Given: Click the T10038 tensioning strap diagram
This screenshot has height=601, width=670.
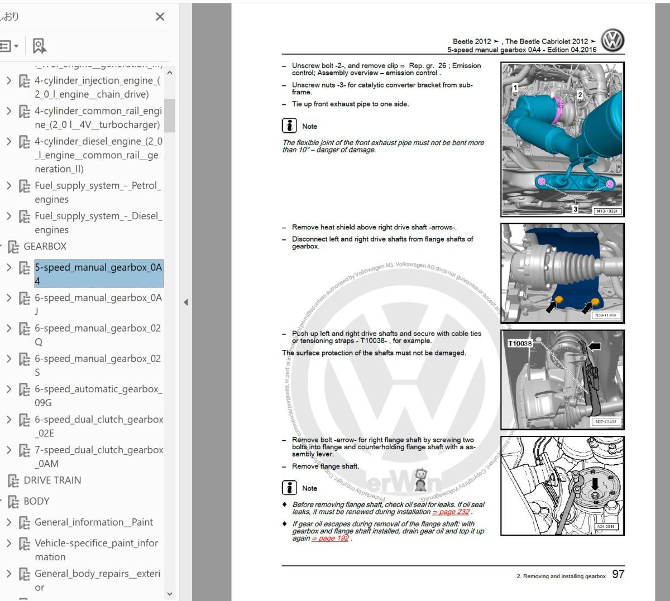Looking at the screenshot, I should coord(562,380).
